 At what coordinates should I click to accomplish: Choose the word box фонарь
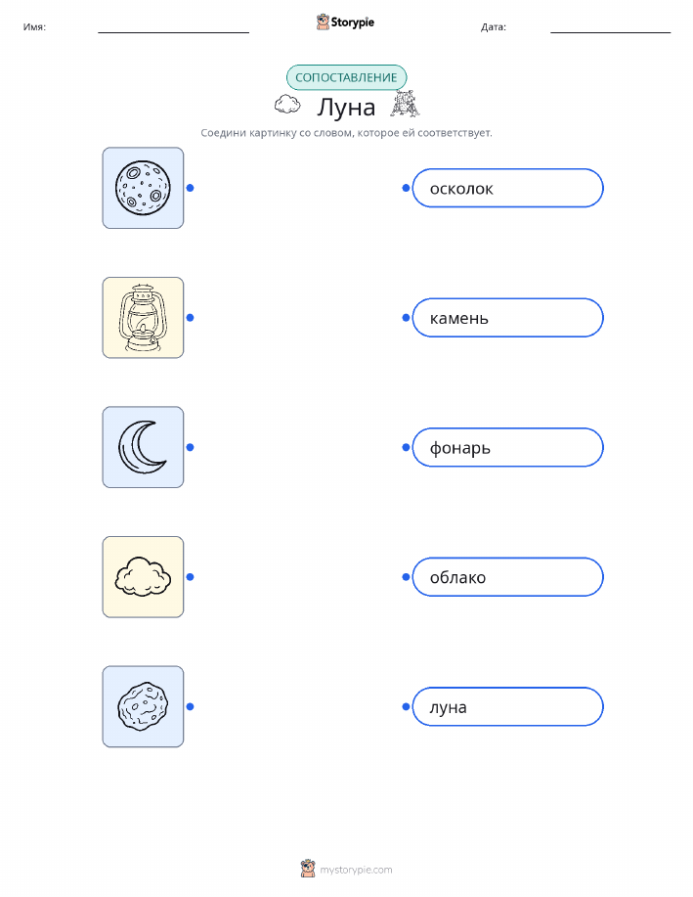pos(507,447)
